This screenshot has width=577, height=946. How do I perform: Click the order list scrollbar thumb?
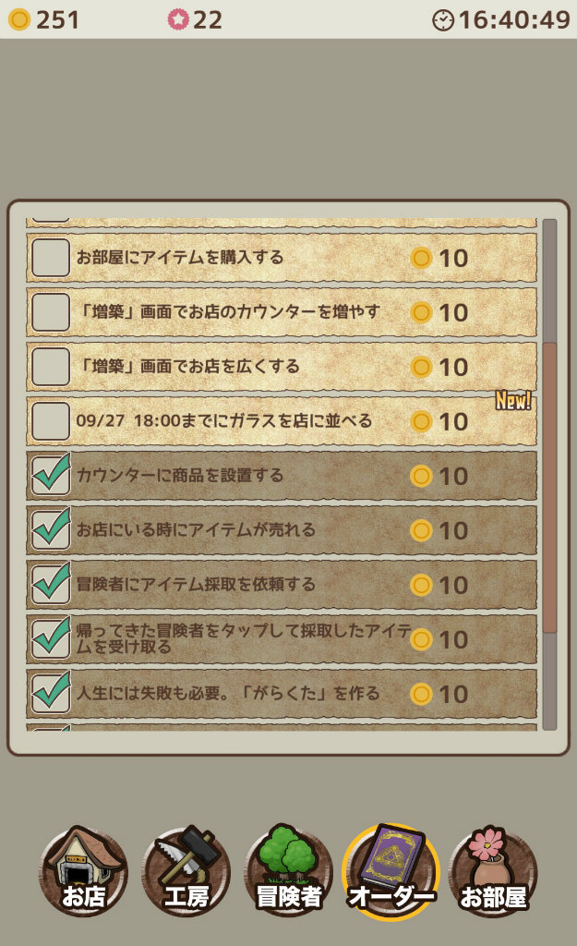pyautogui.click(x=550, y=487)
